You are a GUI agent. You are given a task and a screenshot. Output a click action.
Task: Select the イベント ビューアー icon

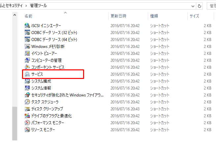(27, 53)
